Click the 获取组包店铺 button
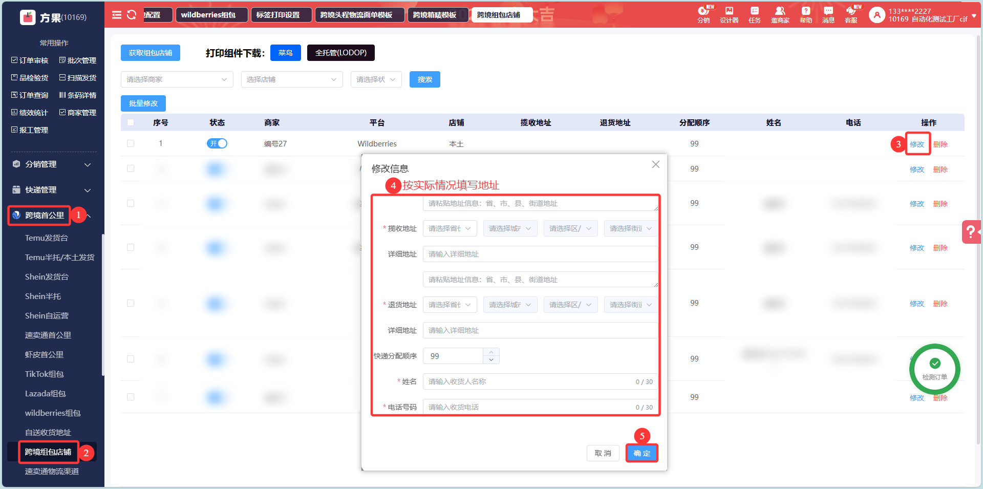This screenshot has width=983, height=489. [151, 53]
